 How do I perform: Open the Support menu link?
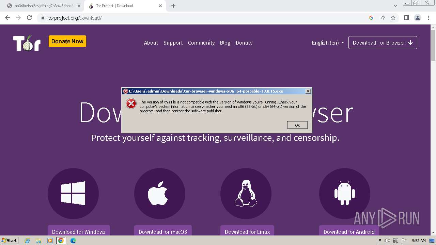[173, 43]
